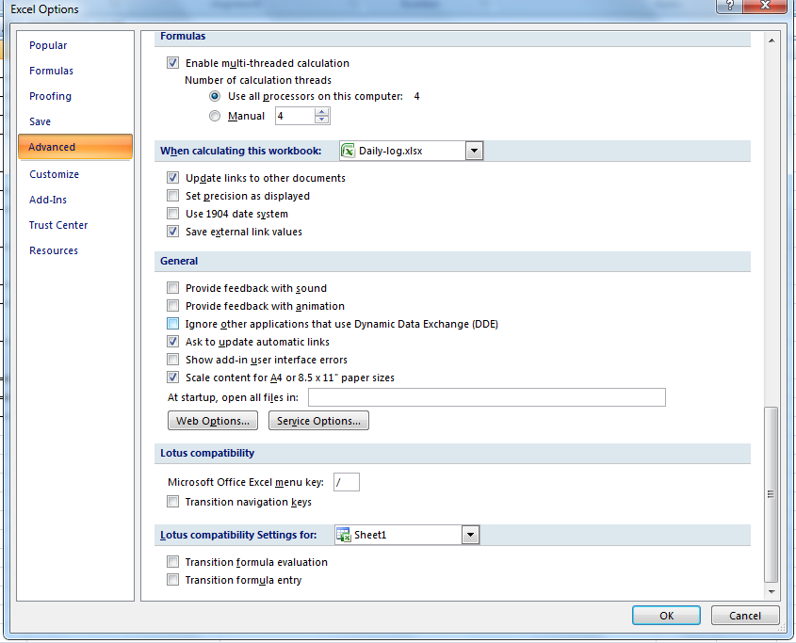Open the workbook dropdown showing Daily-log.xlsx
The image size is (796, 643).
(x=474, y=151)
